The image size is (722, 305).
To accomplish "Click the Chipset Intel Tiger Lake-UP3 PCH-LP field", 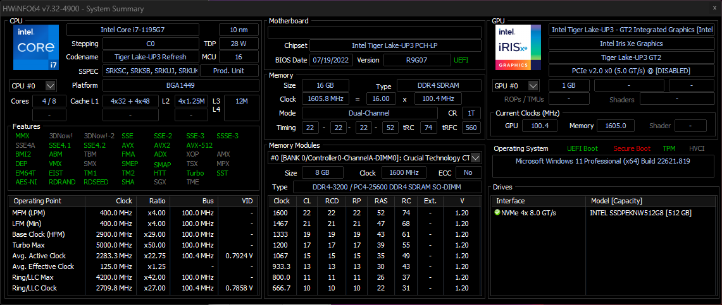I will [x=395, y=45].
